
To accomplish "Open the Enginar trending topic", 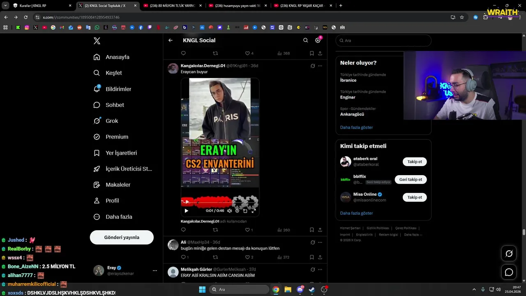I will [x=348, y=97].
